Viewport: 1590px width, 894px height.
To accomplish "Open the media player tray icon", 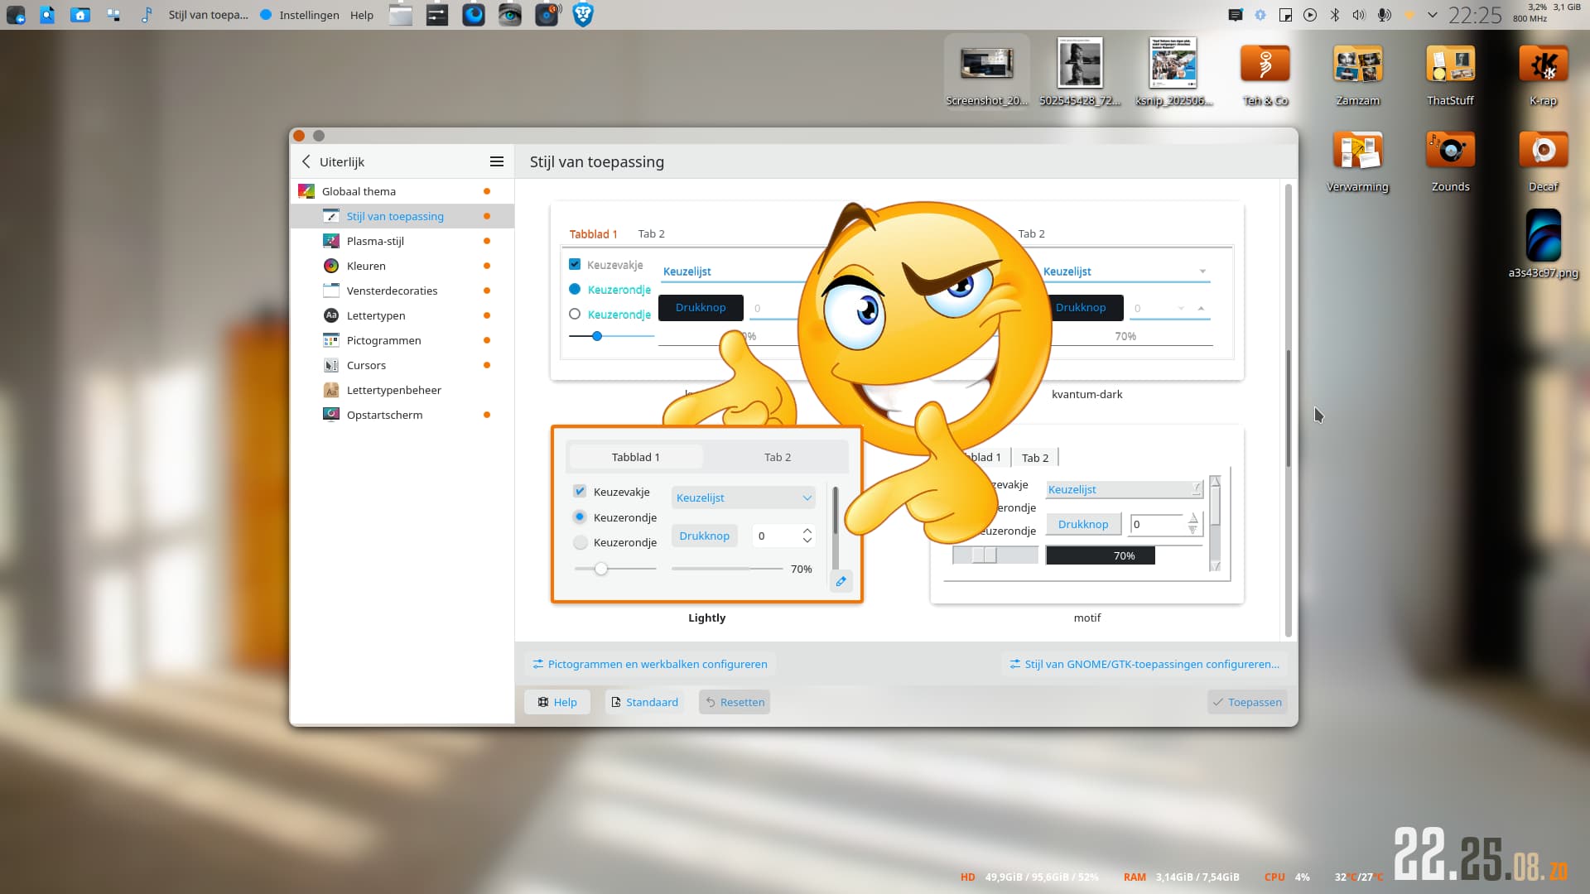I will pos(1310,15).
